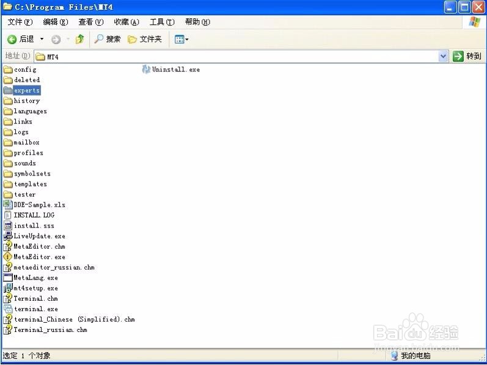Expand the address bar dropdown arrow
487x365 pixels.
[x=443, y=56]
